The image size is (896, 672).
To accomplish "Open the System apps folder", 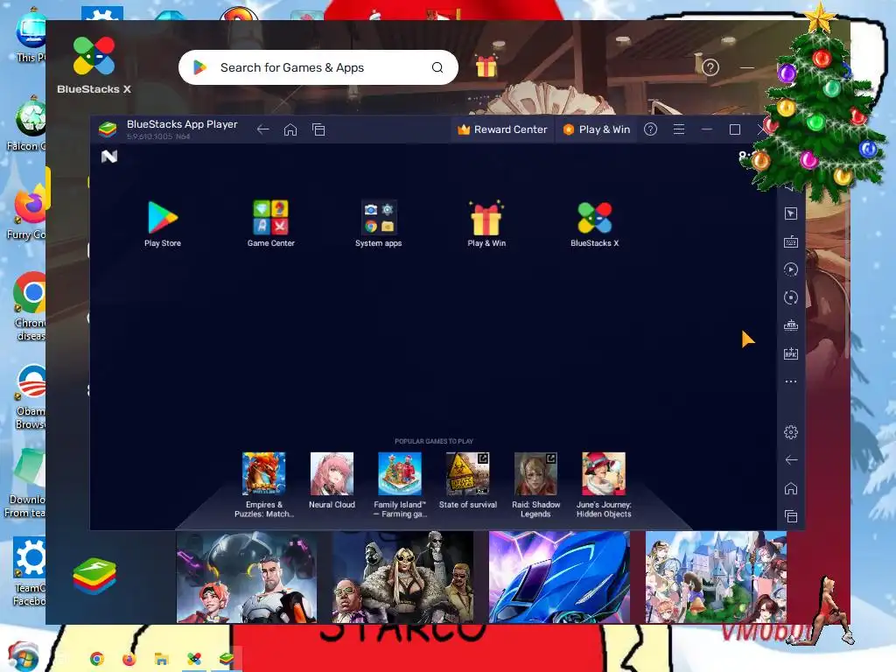I will pos(378,218).
